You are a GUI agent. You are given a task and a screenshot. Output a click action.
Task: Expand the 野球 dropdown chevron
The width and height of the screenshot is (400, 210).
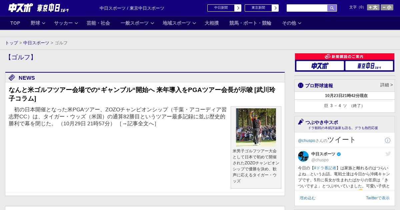coord(44,23)
